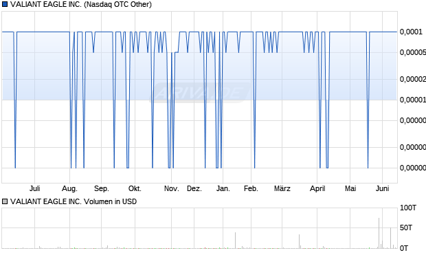Click the 'Sep.' month label
426x255 pixels.
pyautogui.click(x=101, y=188)
